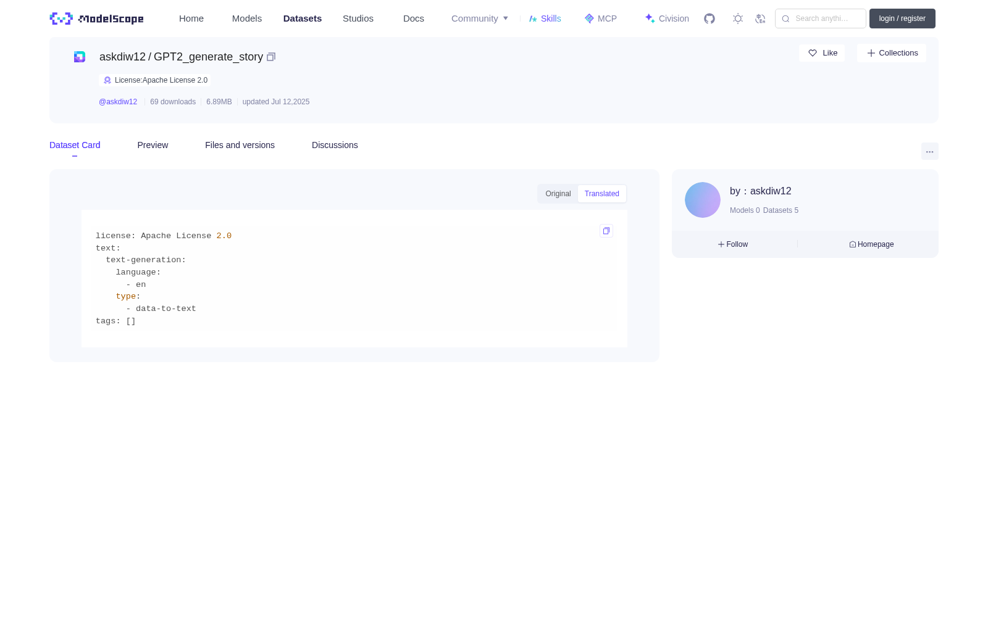The image size is (988, 617).
Task: Follow askdiw12
Action: point(733,244)
